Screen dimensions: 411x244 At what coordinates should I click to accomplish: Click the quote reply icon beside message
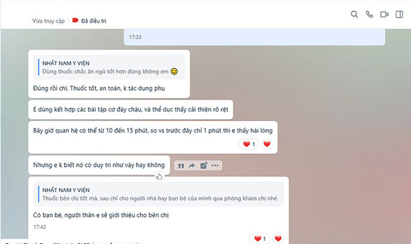pyautogui.click(x=181, y=166)
